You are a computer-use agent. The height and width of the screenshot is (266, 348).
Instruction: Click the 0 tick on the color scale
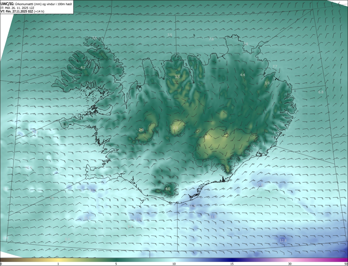click(x=1, y=264)
